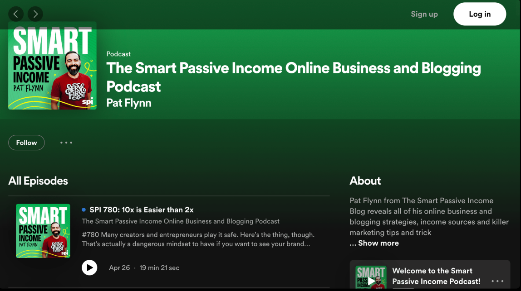521x291 pixels.
Task: Click the About section heading
Action: click(x=365, y=181)
